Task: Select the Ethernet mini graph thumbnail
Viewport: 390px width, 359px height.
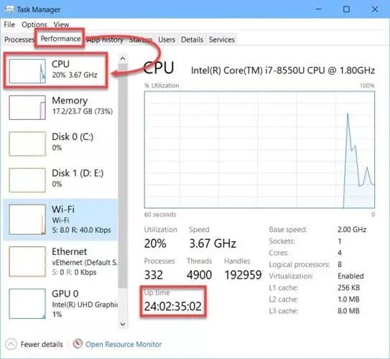Action: [x=27, y=261]
